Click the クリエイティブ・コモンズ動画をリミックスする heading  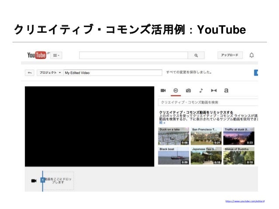[196, 113]
